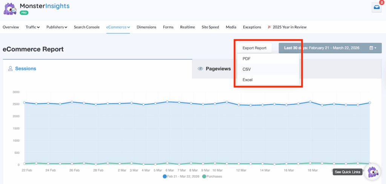This screenshot has height=184, width=386.
Task: Click the party icon beside Year in Review
Action: pos(270,27)
